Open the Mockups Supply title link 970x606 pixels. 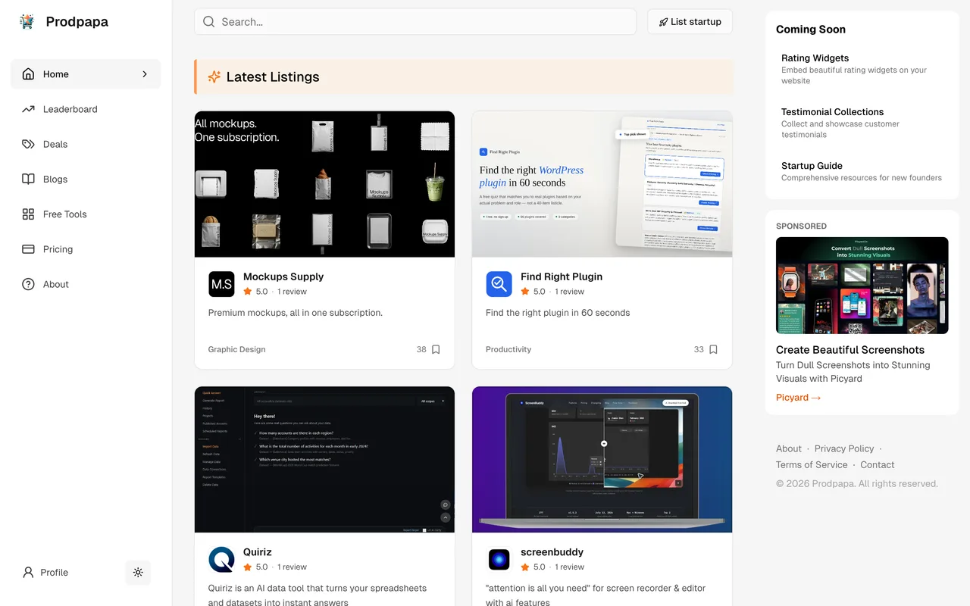click(283, 276)
